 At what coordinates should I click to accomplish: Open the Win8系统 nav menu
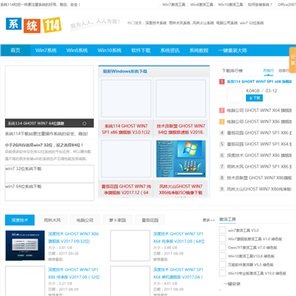coord(77,50)
